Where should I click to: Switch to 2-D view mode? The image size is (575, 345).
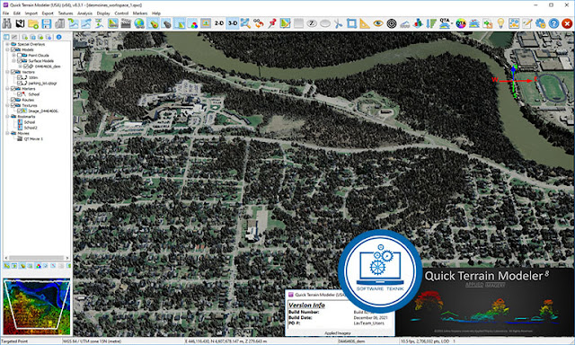(x=219, y=23)
